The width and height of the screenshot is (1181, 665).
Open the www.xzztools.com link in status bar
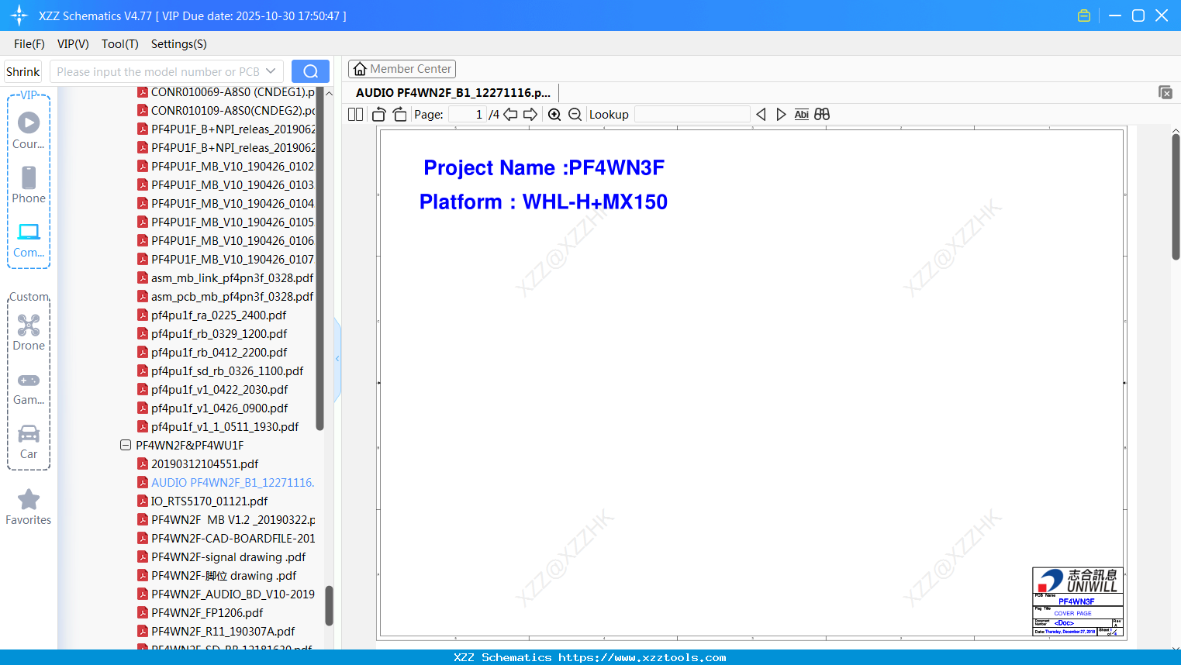(x=642, y=657)
